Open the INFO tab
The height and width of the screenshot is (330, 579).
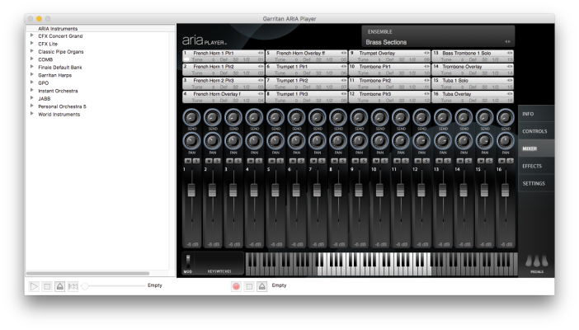tap(536, 114)
